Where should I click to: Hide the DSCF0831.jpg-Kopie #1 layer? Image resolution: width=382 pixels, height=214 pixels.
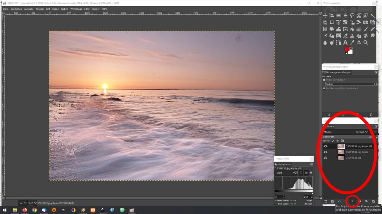click(x=325, y=146)
